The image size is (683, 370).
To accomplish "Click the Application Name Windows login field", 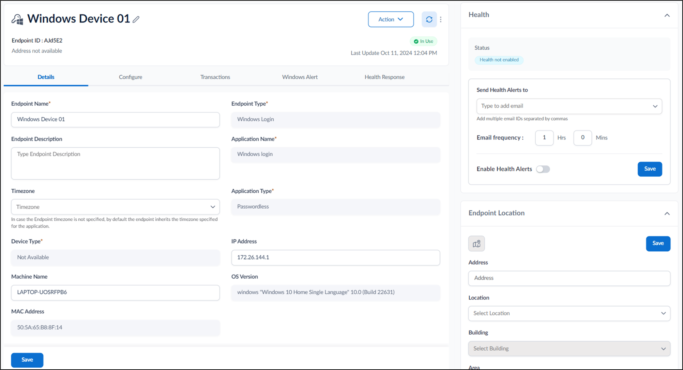I will pos(335,154).
